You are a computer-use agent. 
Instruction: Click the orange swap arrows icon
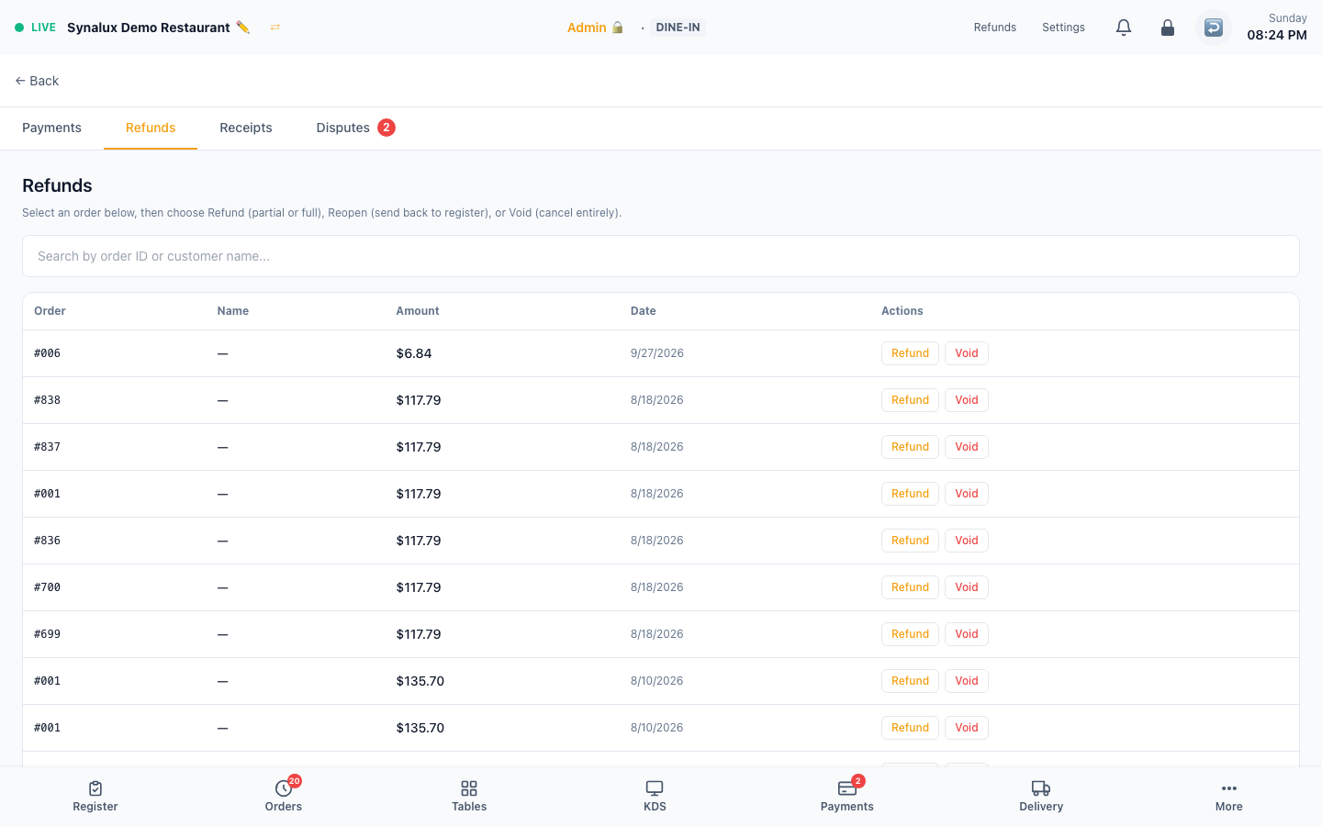274,28
